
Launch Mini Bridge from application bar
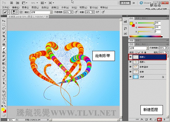[18, 3]
